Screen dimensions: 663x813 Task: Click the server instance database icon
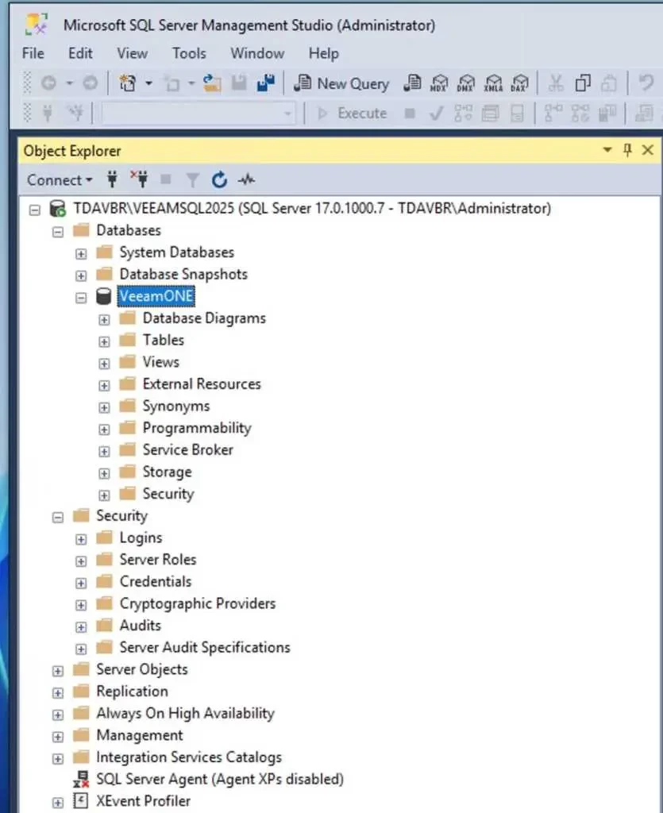[x=57, y=209]
